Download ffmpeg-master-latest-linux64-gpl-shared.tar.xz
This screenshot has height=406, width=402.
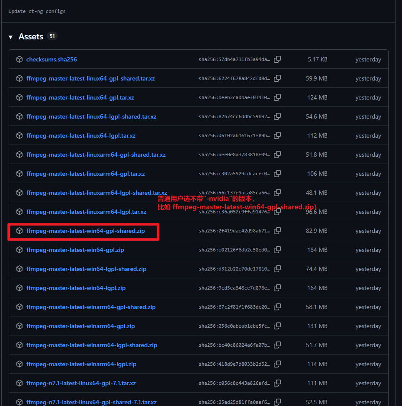tap(90, 78)
